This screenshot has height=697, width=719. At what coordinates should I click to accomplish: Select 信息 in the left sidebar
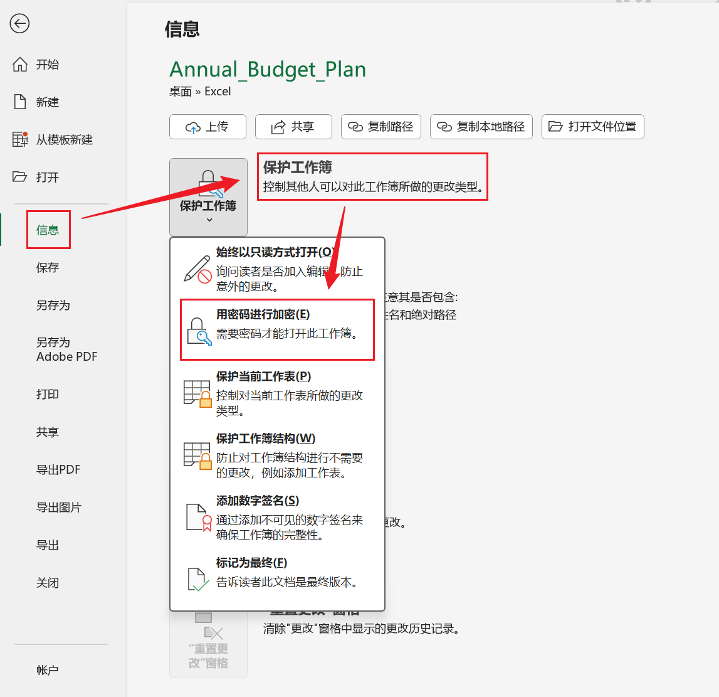click(48, 230)
